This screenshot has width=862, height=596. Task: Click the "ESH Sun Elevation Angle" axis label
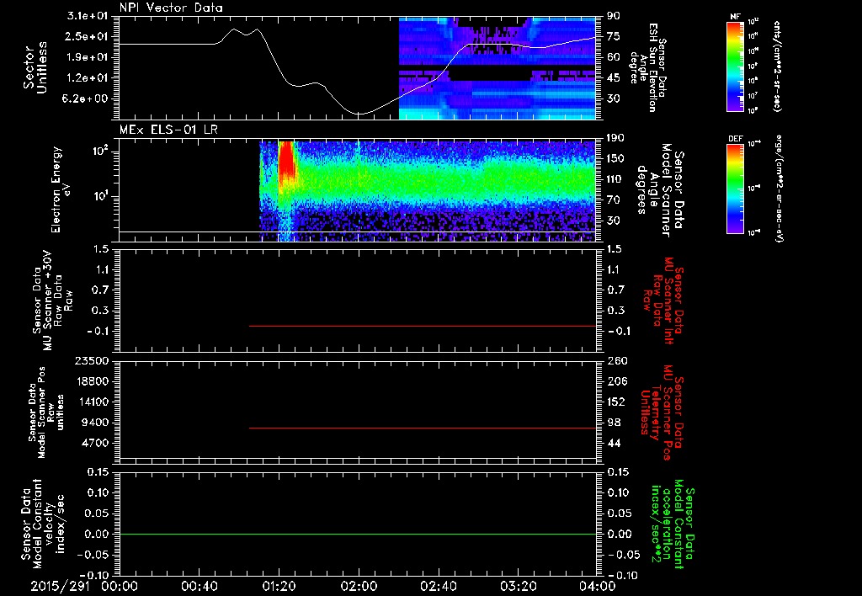point(647,67)
